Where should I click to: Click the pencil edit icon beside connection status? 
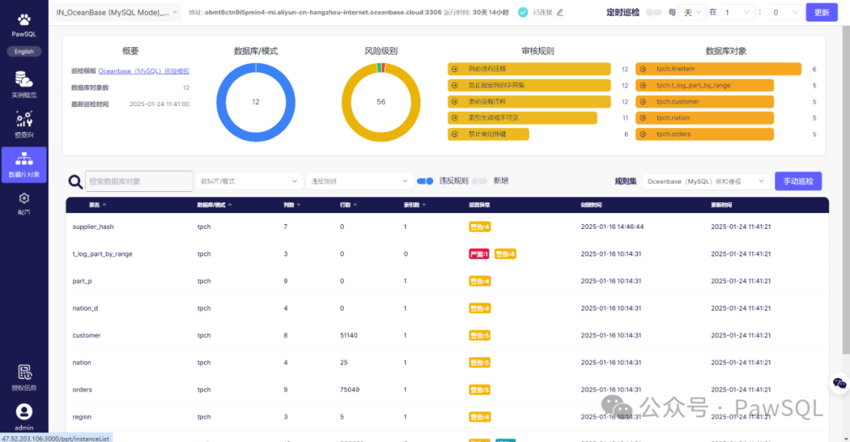[x=560, y=12]
